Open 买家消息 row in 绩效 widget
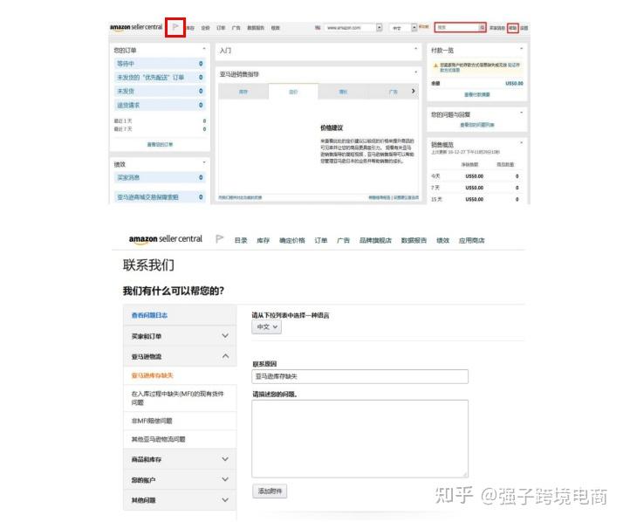The width and height of the screenshot is (623, 522). point(160,177)
